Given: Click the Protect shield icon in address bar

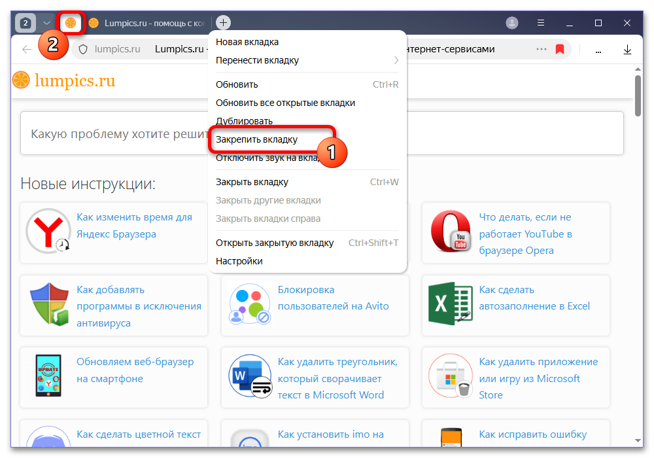Looking at the screenshot, I should tap(83, 49).
